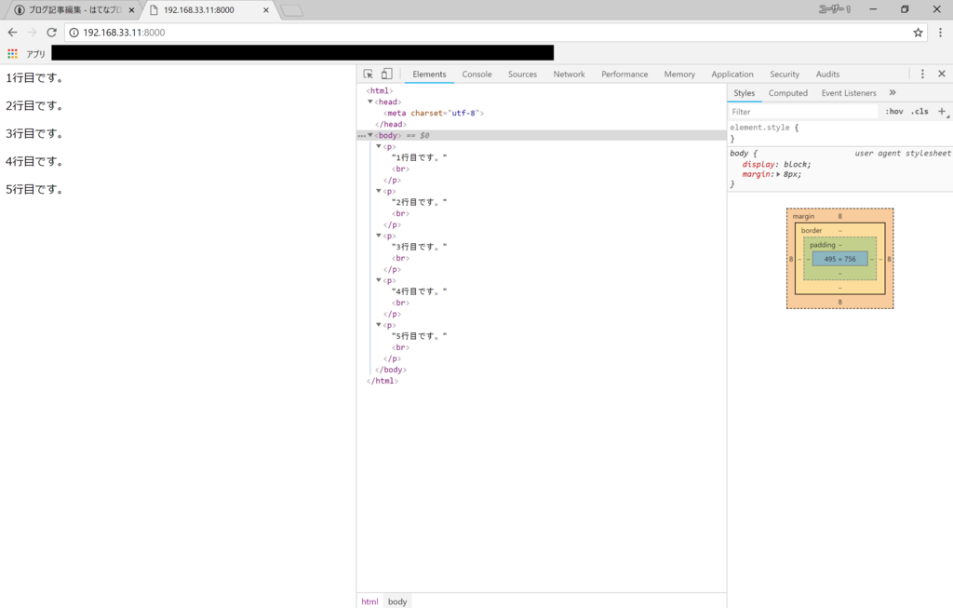Switch to the Elements tab
This screenshot has height=608, width=953.
click(429, 74)
